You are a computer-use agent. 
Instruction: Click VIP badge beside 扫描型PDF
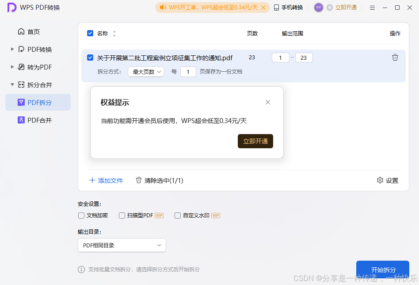click(159, 216)
